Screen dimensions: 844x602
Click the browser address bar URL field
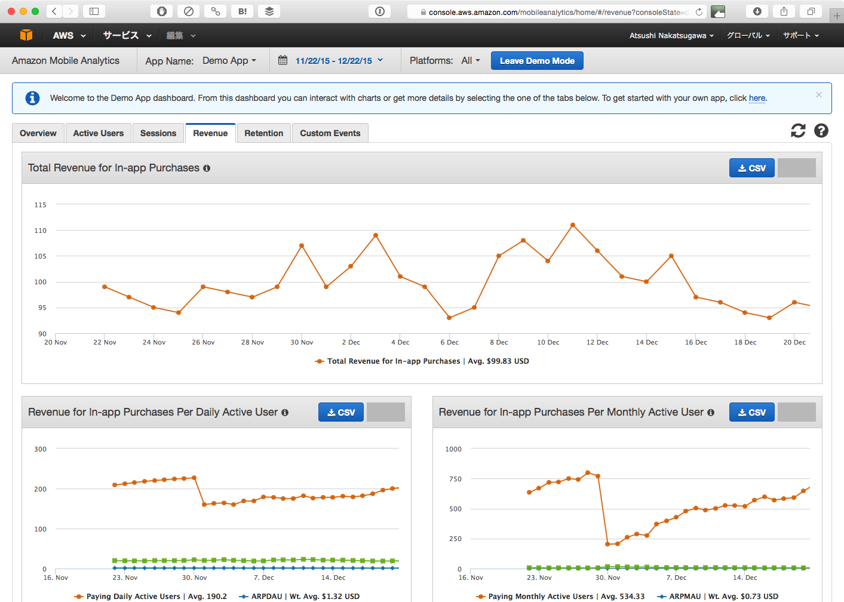555,12
